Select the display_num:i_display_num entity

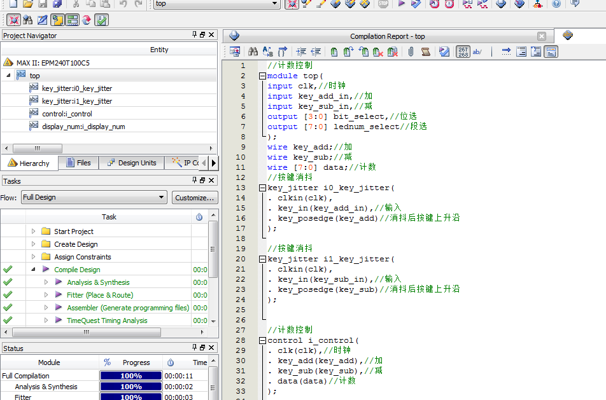click(83, 127)
